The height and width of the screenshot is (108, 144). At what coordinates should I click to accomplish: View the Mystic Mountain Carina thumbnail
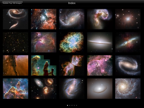[16, 88]
